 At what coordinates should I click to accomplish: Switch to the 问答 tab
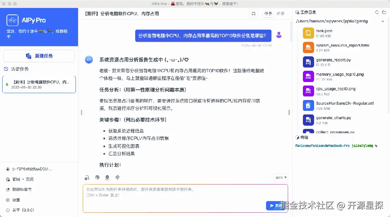(280, 14)
